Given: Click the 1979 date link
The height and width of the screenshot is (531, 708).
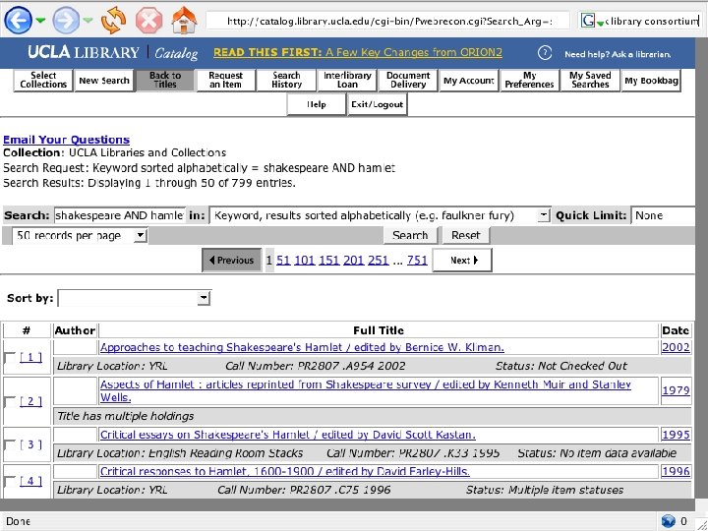Looking at the screenshot, I should click(676, 390).
